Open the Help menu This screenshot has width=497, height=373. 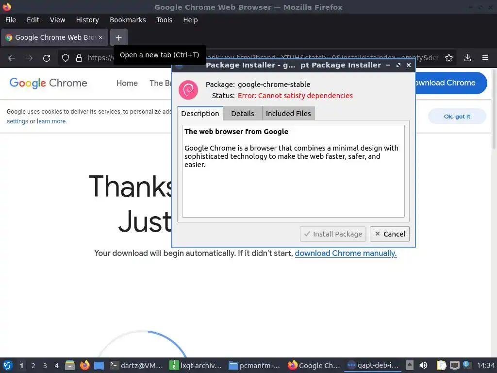190,20
